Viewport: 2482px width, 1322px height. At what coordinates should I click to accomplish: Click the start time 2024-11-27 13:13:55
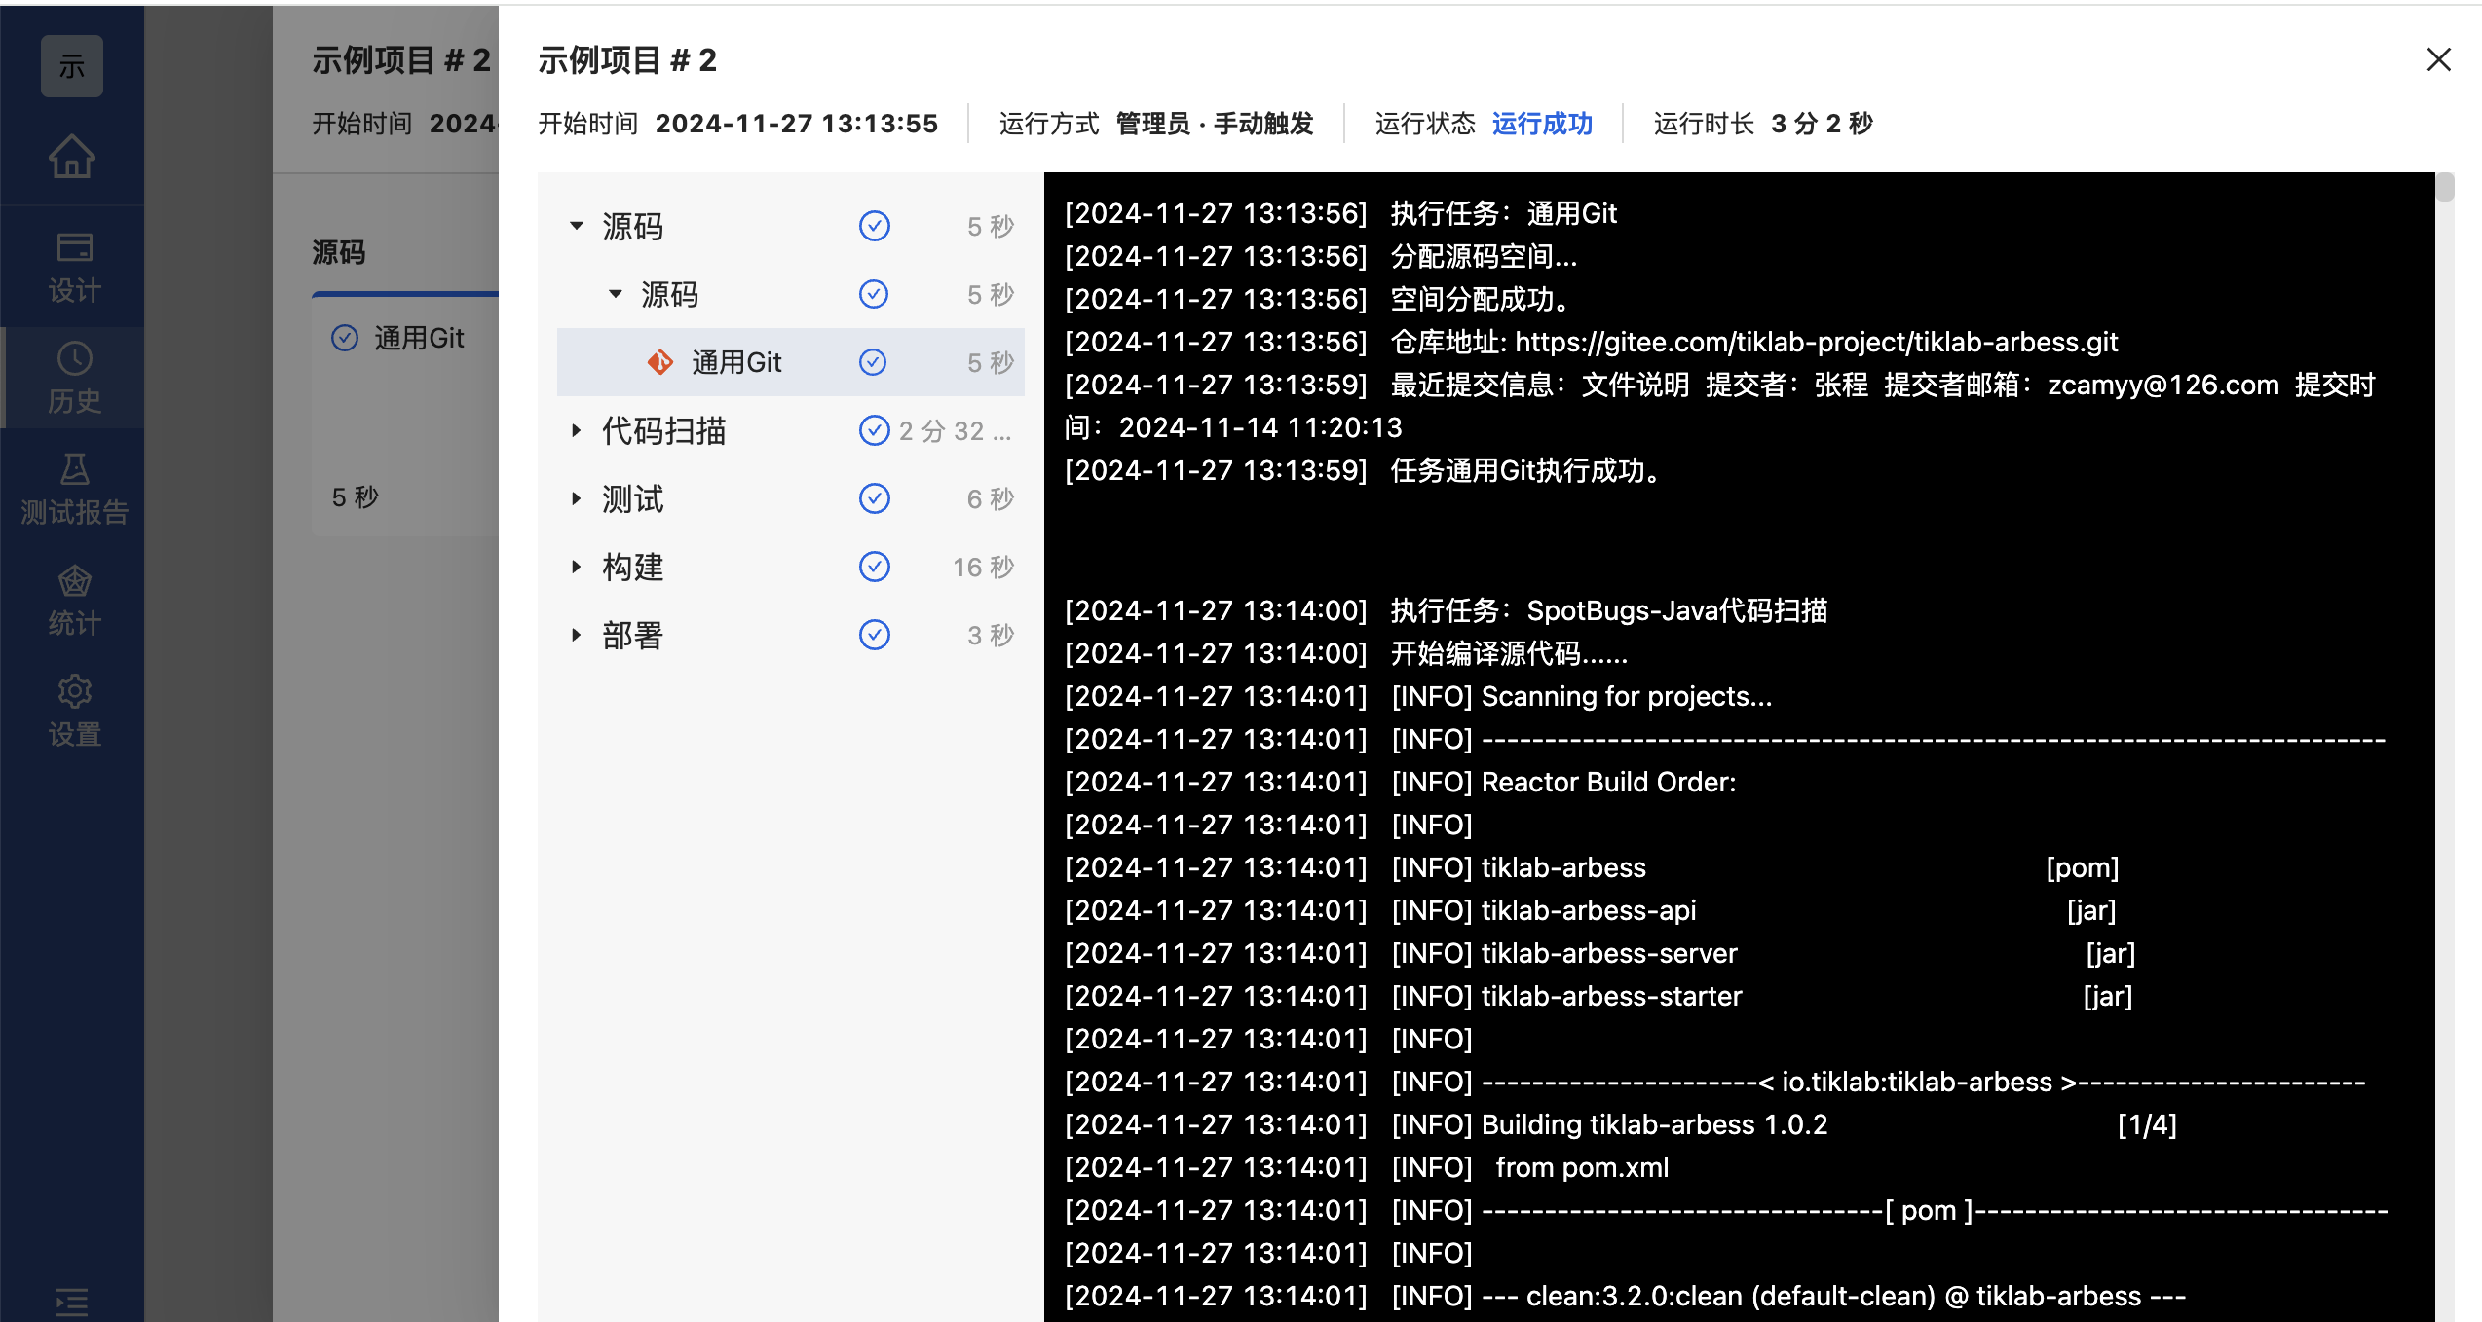797,124
